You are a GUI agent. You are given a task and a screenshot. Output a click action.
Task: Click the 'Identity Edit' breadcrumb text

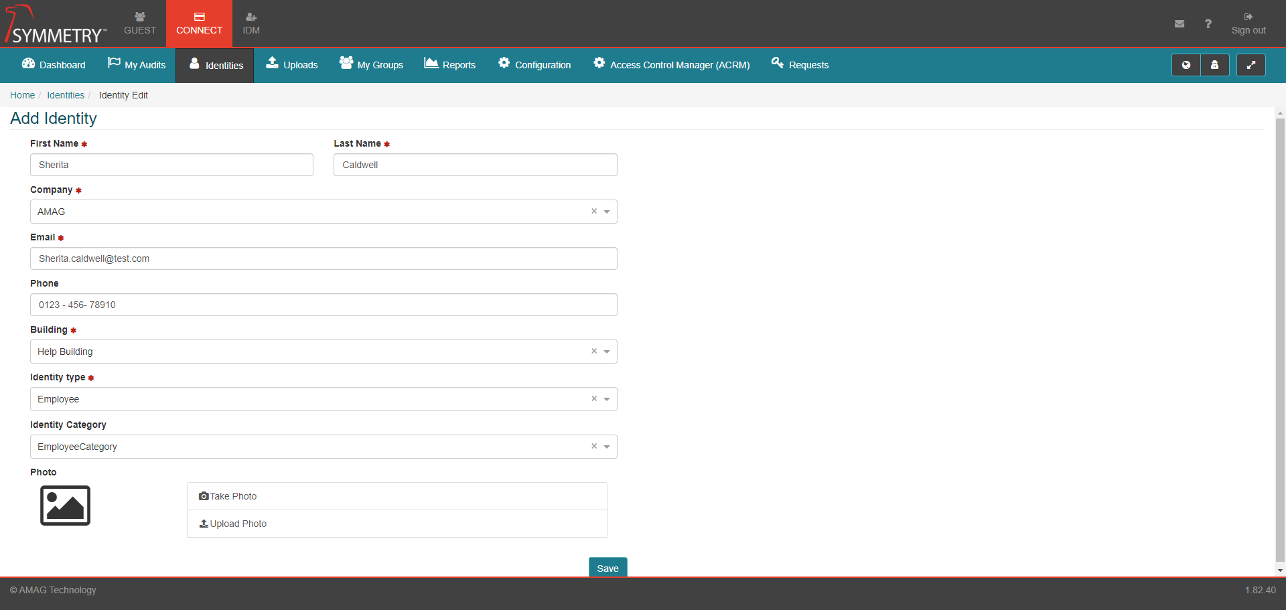click(123, 95)
